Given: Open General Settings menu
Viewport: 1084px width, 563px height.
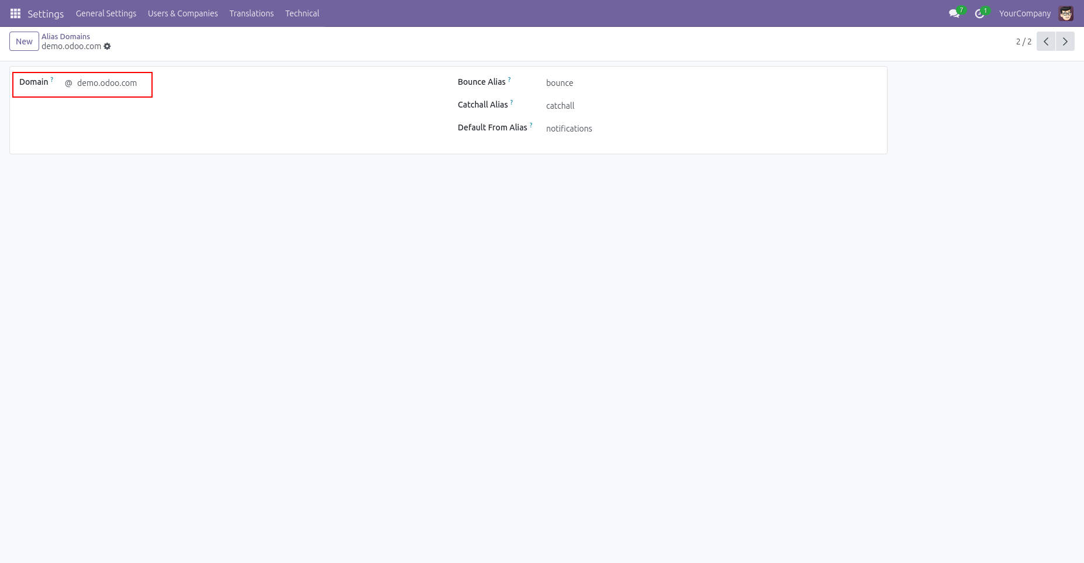Looking at the screenshot, I should (x=106, y=13).
